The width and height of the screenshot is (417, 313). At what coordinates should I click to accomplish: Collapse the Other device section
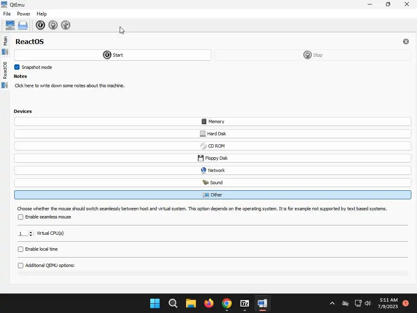[213, 195]
